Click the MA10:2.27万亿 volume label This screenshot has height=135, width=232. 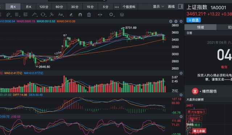34,73
